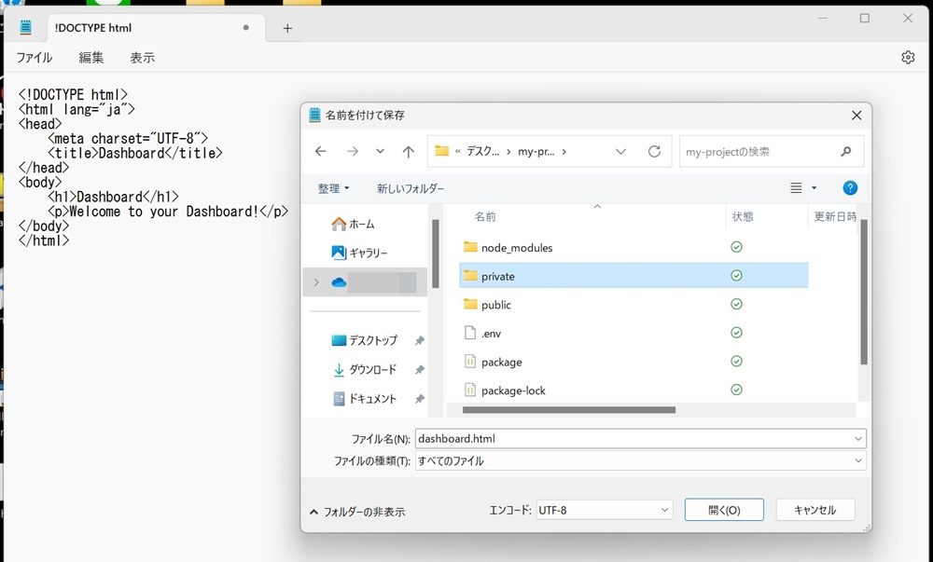
Task: Click sync status icon for node_modules
Action: tap(736, 247)
